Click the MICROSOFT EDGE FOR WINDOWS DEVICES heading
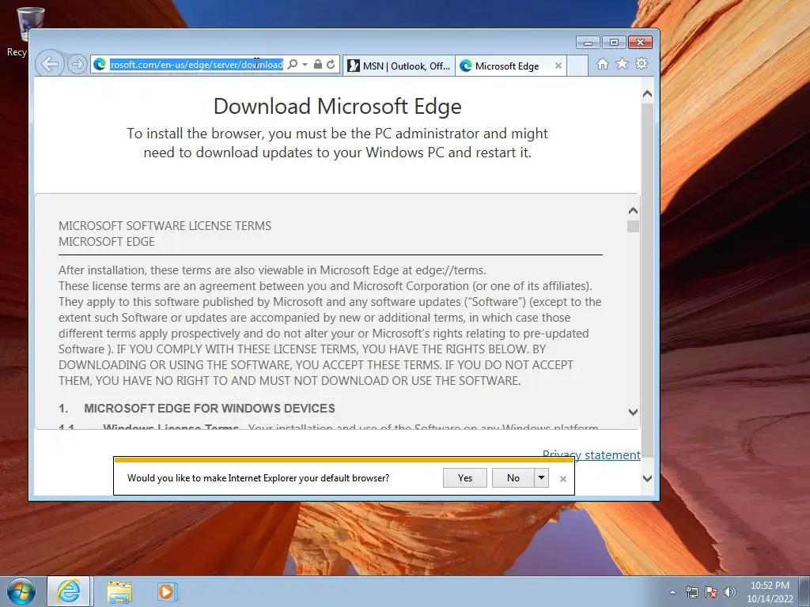 click(209, 409)
